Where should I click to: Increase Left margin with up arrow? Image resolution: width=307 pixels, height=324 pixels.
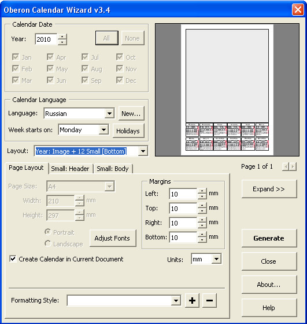(202, 191)
